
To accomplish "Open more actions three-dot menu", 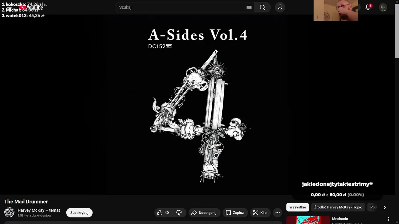I will point(277,213).
